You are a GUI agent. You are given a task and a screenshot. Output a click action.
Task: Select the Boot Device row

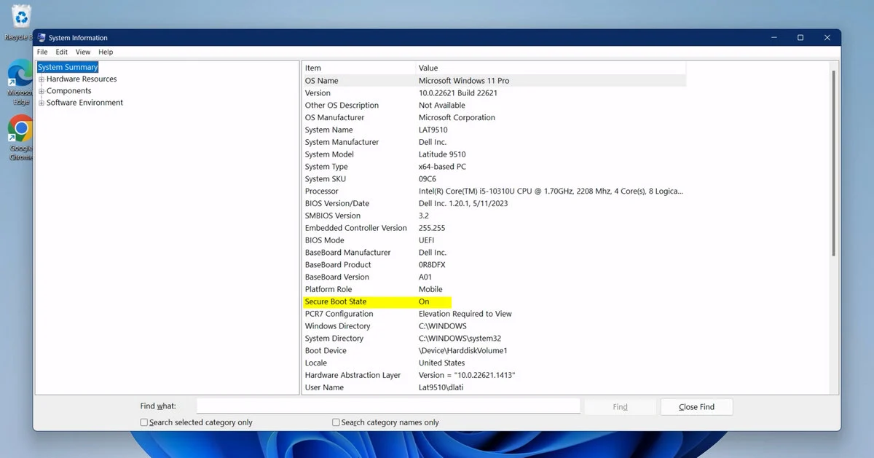(494, 350)
